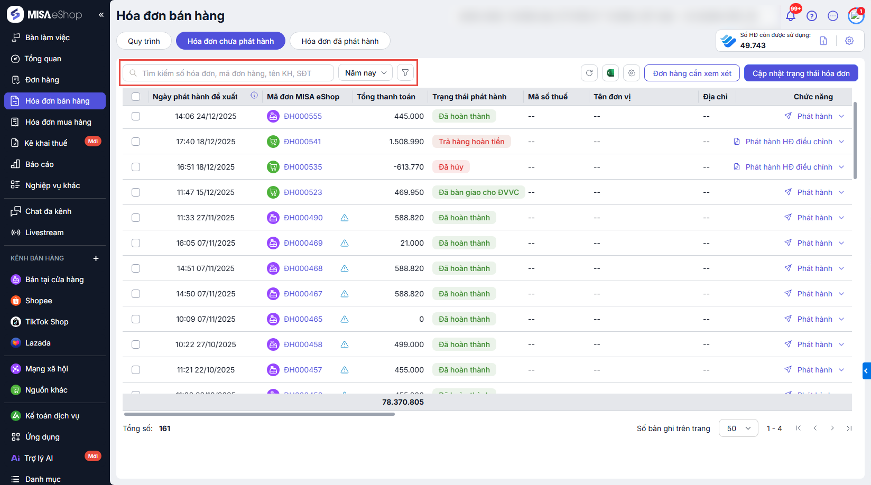Expand records per page dropdown showing 50
Screen dimensions: 871x485
pyautogui.click(x=738, y=428)
